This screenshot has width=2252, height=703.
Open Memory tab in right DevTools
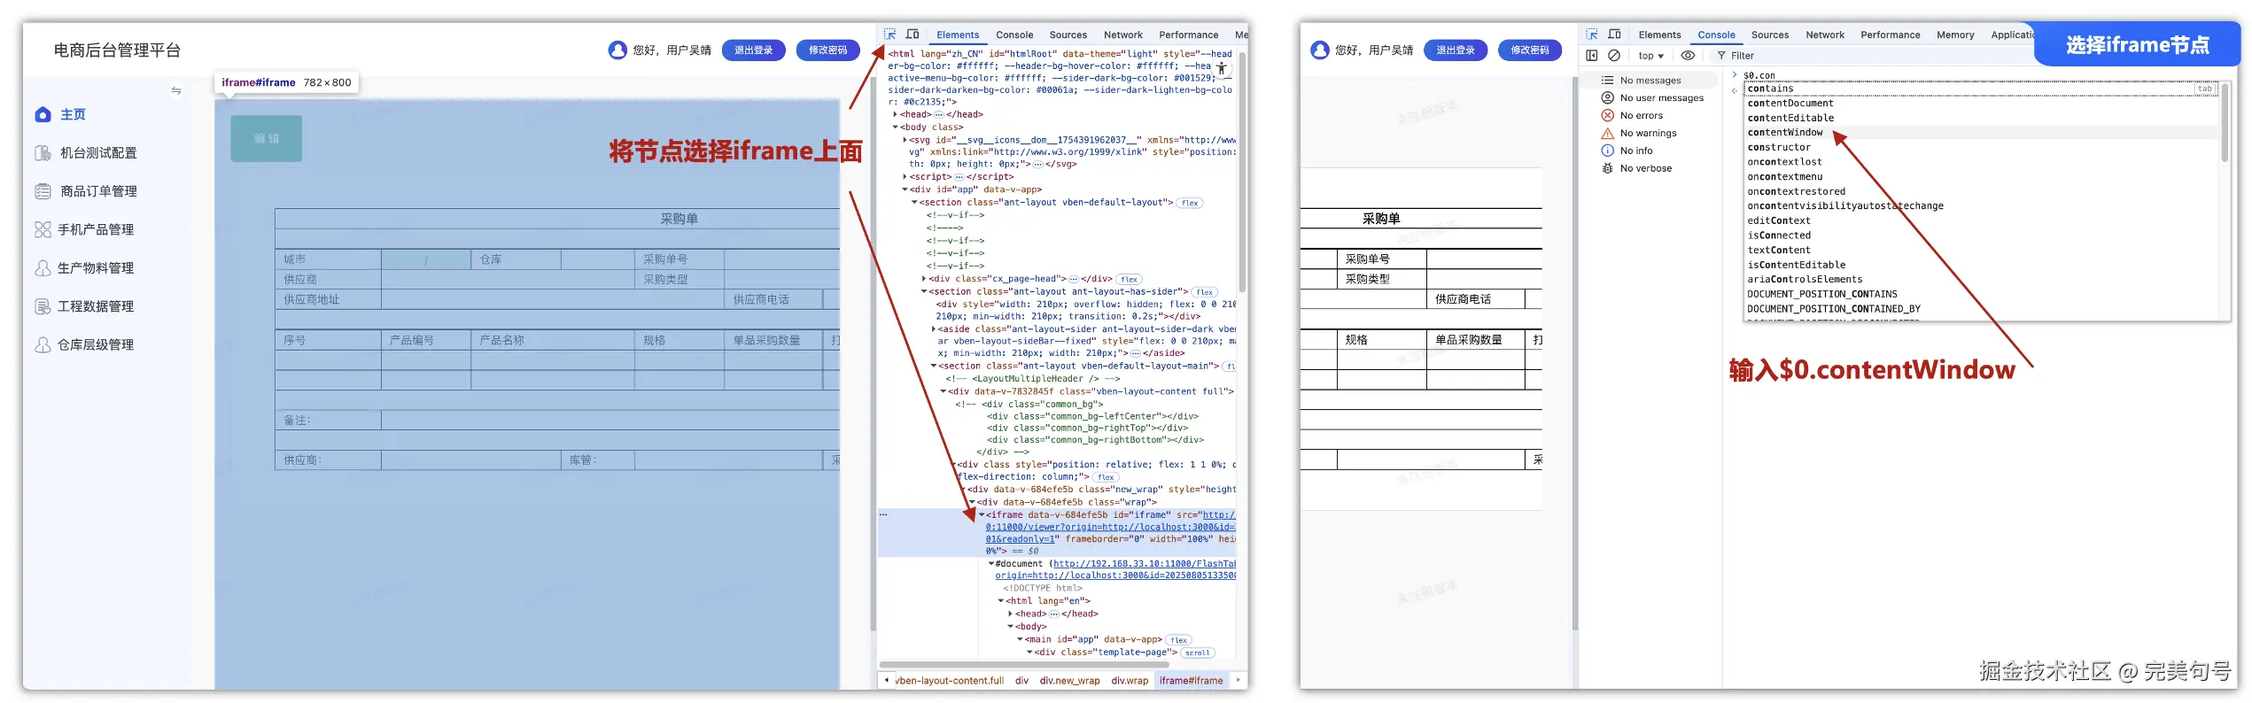pyautogui.click(x=1954, y=35)
